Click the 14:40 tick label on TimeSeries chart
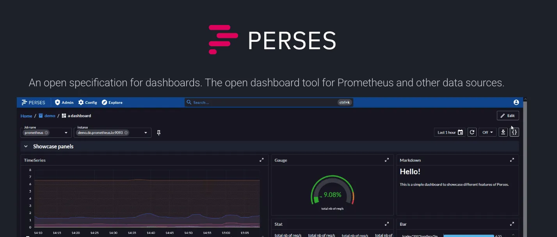 (151, 233)
